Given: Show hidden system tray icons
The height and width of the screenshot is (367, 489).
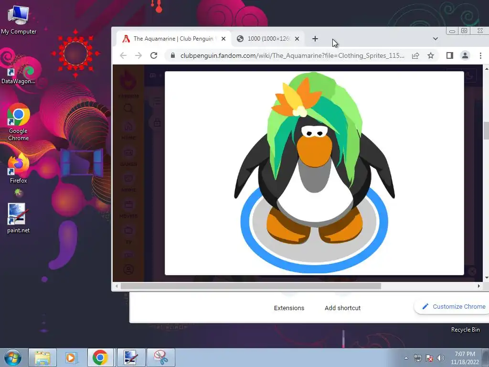Looking at the screenshot, I should (406, 358).
